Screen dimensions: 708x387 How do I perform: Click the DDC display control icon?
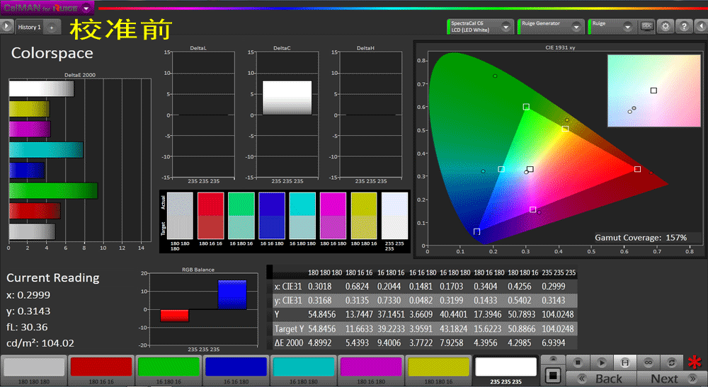[x=647, y=26]
